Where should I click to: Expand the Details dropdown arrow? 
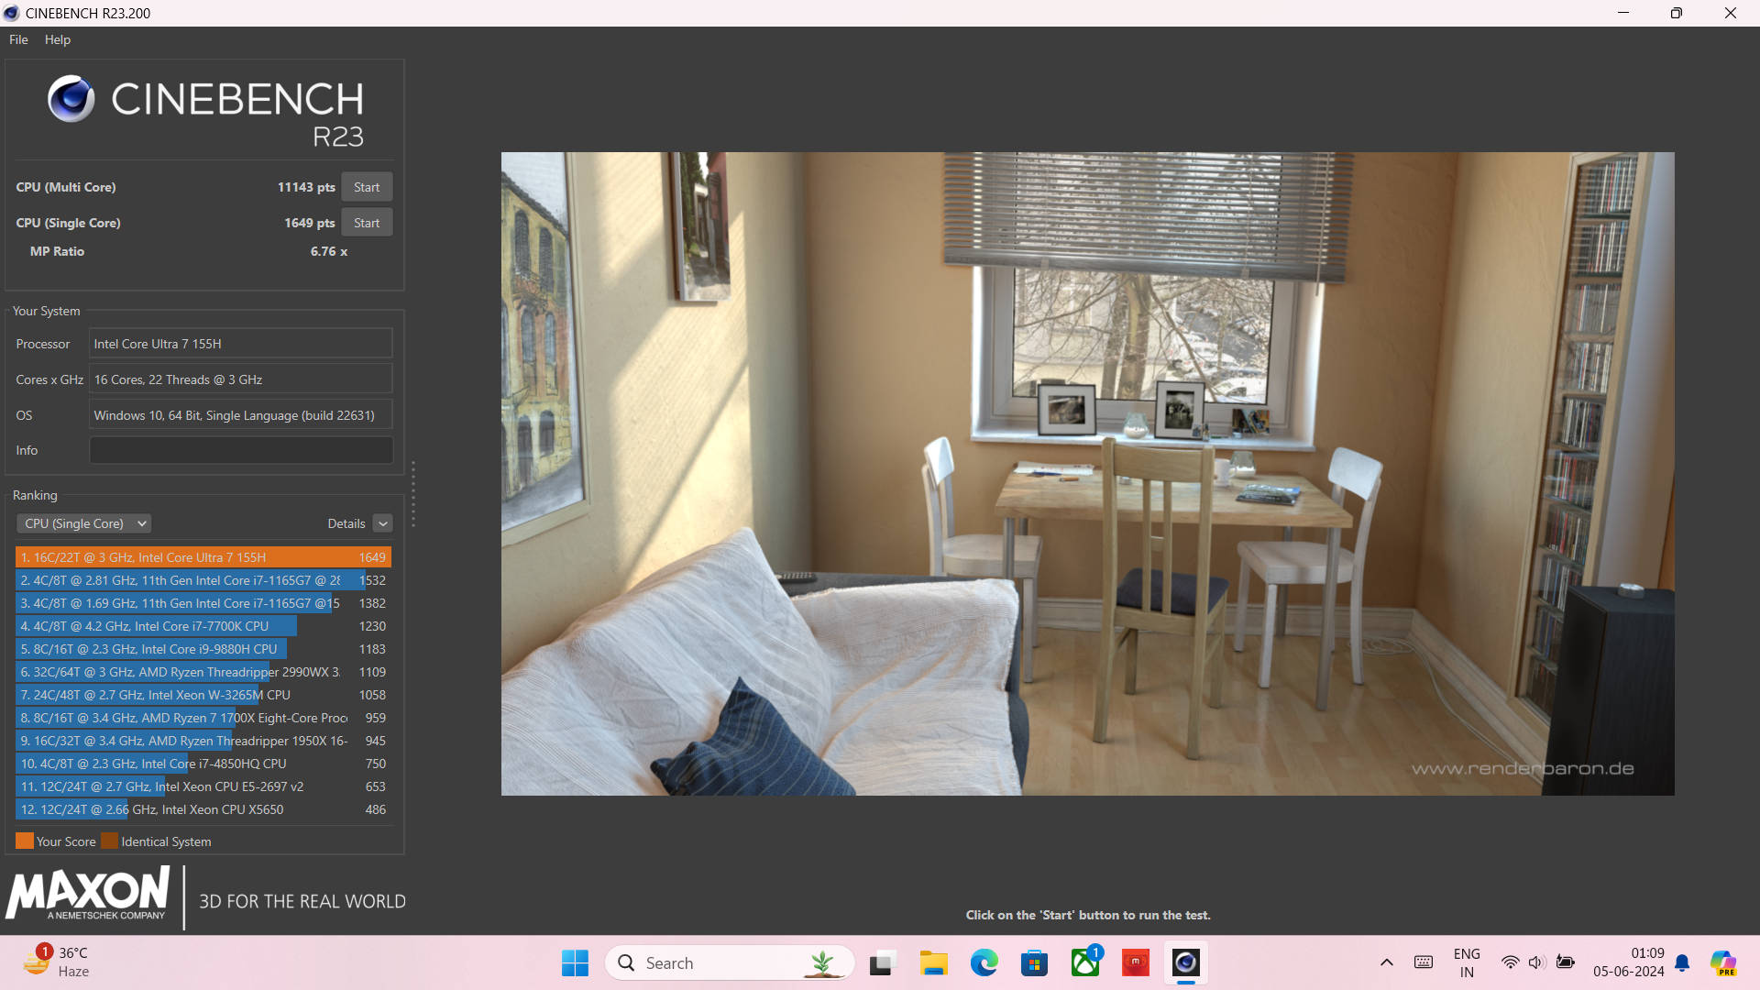(x=383, y=523)
